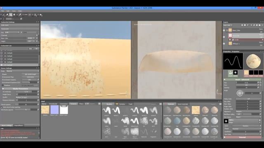Toggle grid view in Textures shelf

[99, 104]
